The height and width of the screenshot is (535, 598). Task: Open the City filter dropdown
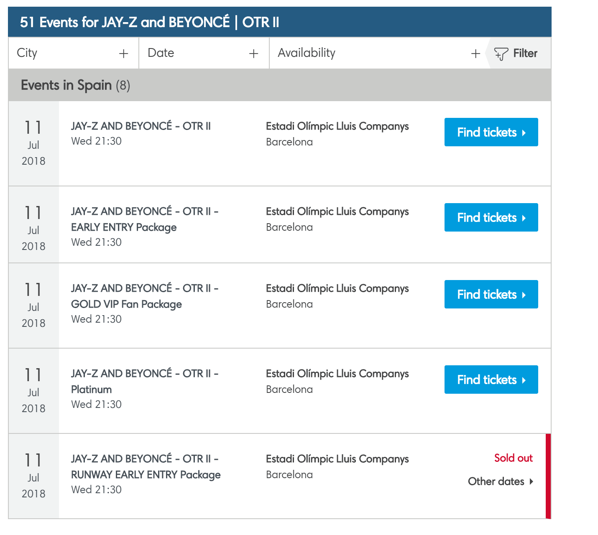click(74, 53)
